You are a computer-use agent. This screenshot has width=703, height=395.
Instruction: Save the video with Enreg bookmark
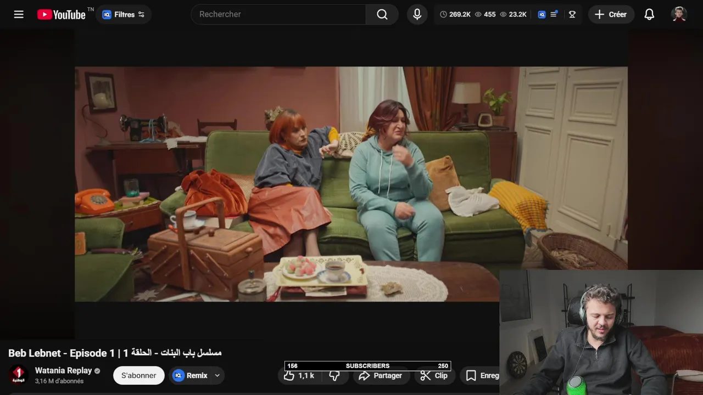coord(480,375)
